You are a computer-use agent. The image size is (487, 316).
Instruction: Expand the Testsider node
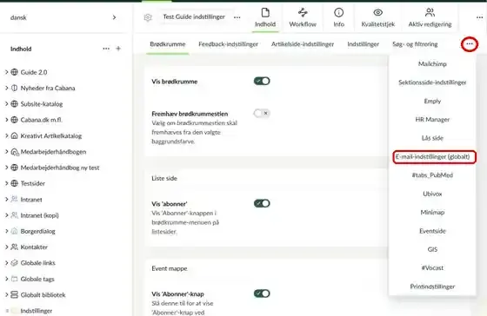7,183
